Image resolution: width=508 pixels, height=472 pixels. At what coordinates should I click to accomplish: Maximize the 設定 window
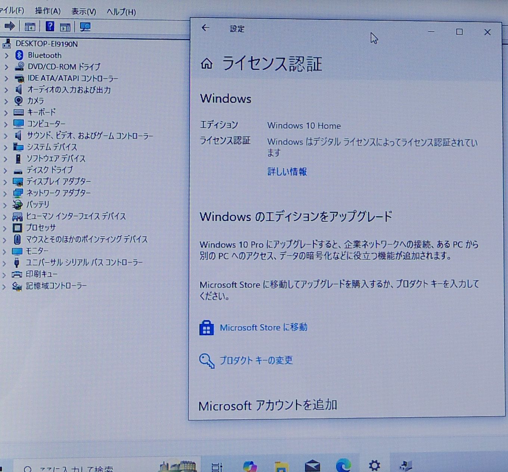tap(459, 32)
